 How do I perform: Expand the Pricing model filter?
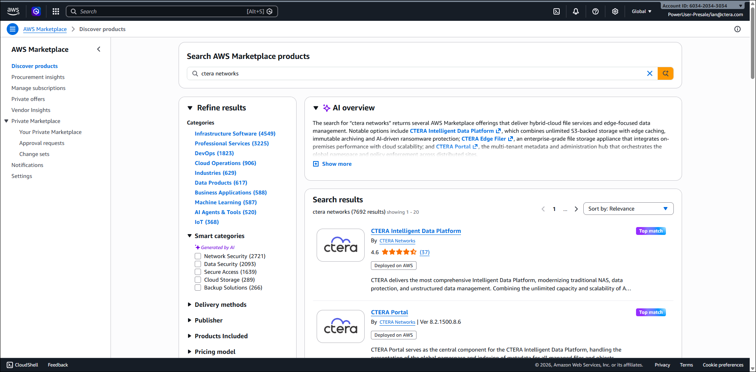pos(190,352)
